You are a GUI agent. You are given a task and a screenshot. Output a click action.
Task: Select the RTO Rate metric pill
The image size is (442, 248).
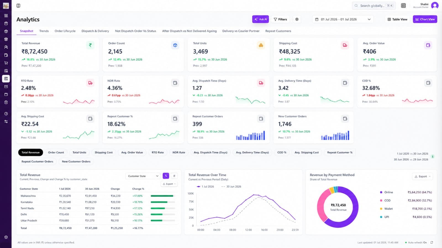coord(158,152)
